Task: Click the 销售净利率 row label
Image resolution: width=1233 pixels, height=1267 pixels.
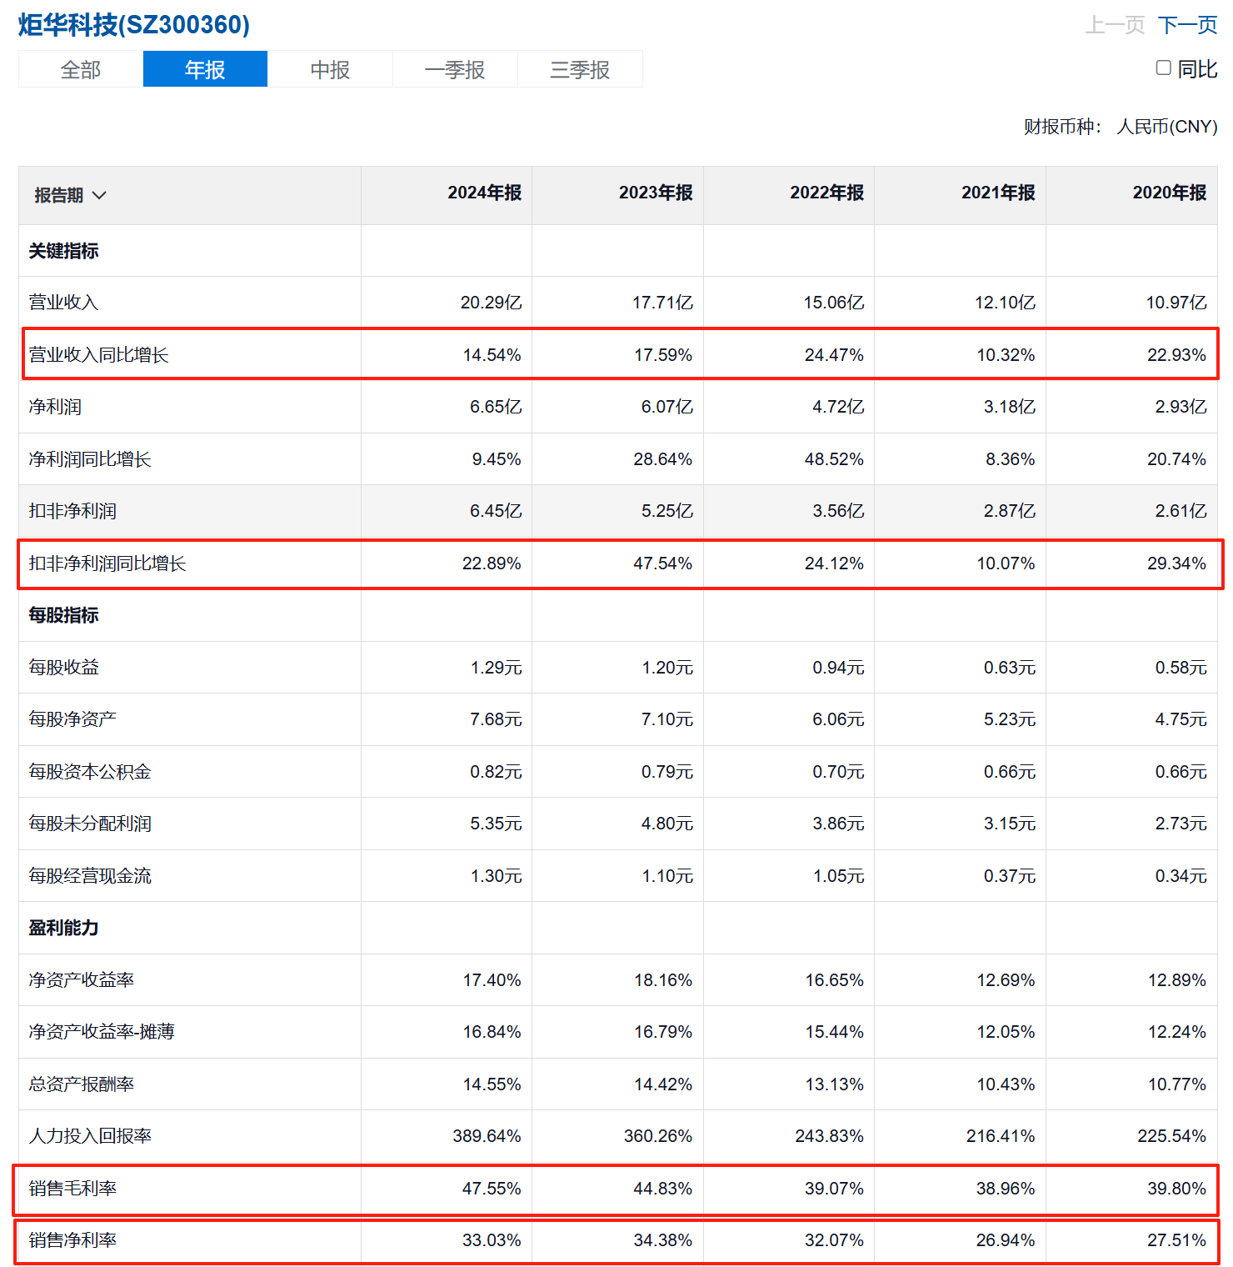Action: [72, 1240]
